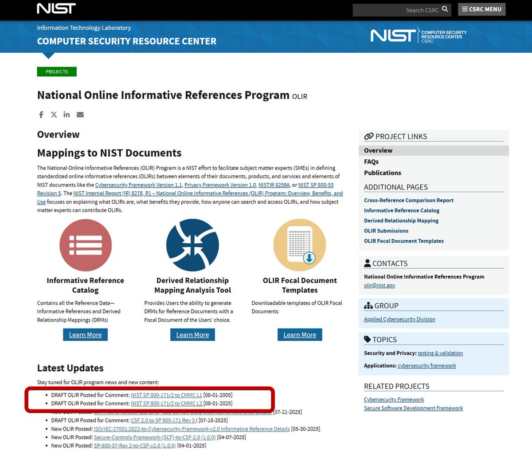Open Secure-Controls-Framework-(SCF)-to-CSF-2.0 link
Screen dimensions: 532x449
(155, 437)
